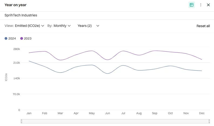Click the middle of the range scrollbar
214x126 pixels.
[115, 121]
